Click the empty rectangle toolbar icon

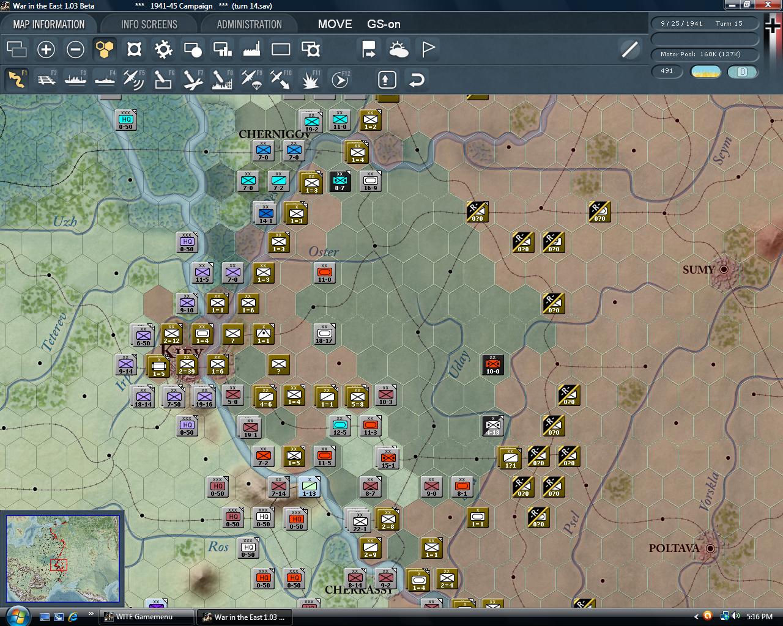point(281,49)
